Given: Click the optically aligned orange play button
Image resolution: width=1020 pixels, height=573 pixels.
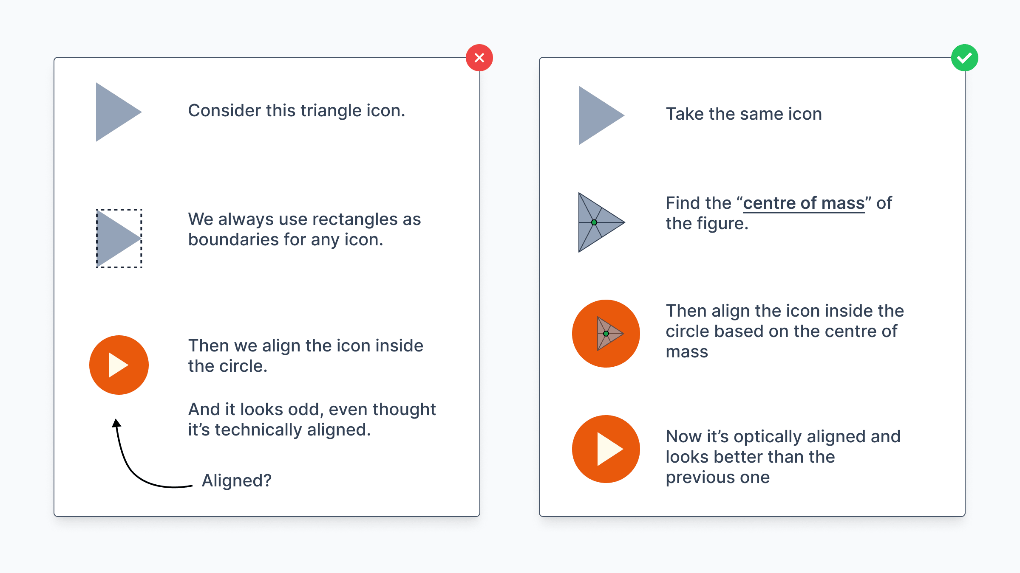Looking at the screenshot, I should (x=606, y=449).
